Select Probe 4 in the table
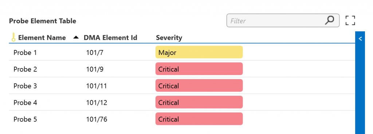Viewport: 373px width, 134px height. 25,102
